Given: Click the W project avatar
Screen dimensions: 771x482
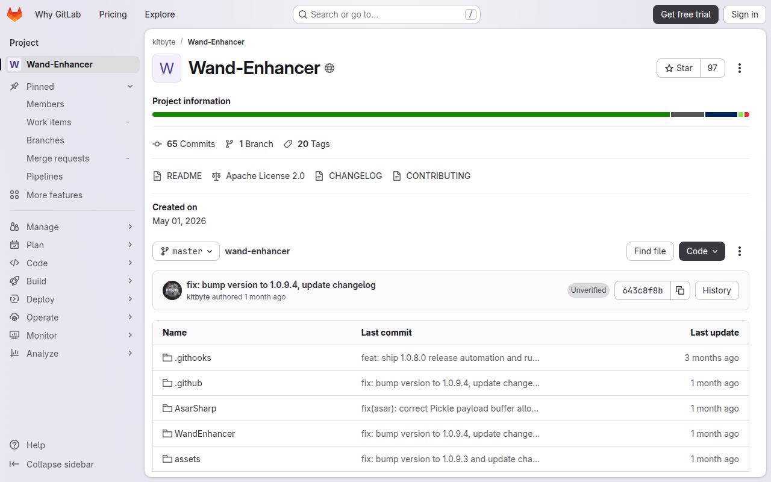Looking at the screenshot, I should click(167, 68).
